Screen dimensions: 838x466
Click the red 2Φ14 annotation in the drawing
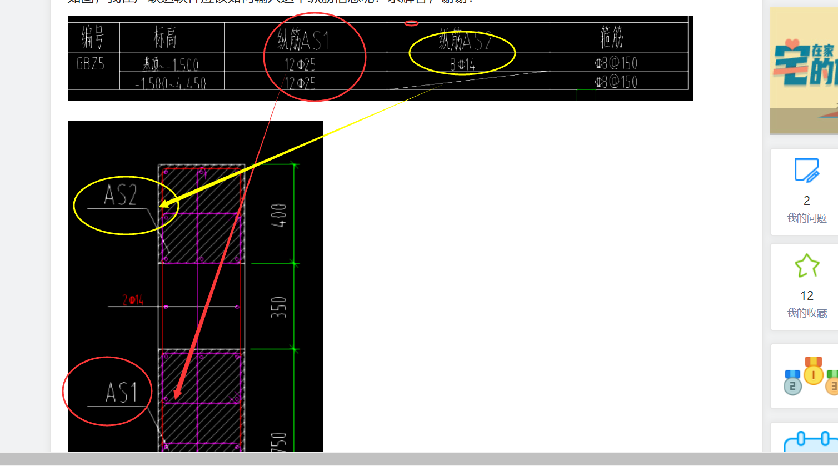click(x=133, y=300)
